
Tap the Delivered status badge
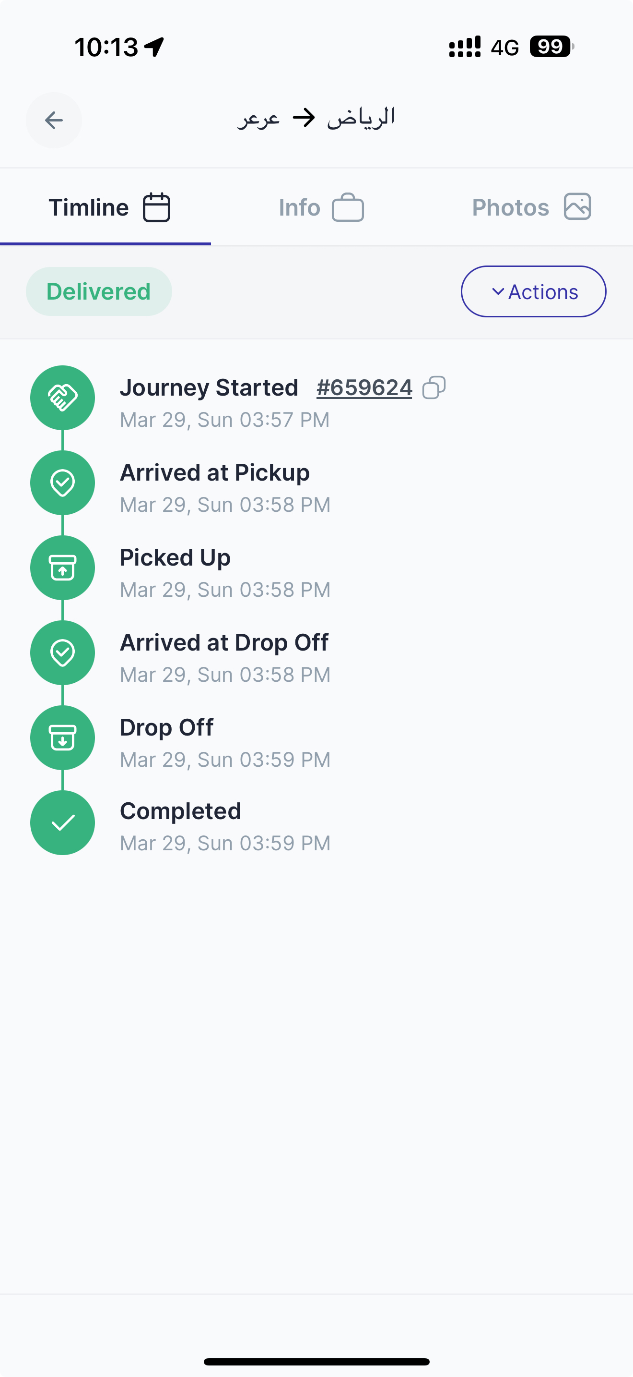pyautogui.click(x=99, y=291)
